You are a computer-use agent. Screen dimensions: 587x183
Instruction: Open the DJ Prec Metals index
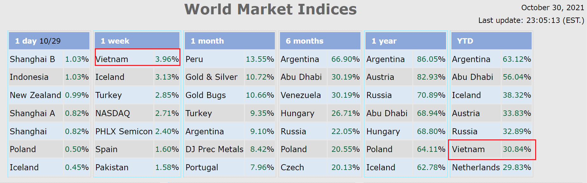tap(214, 149)
